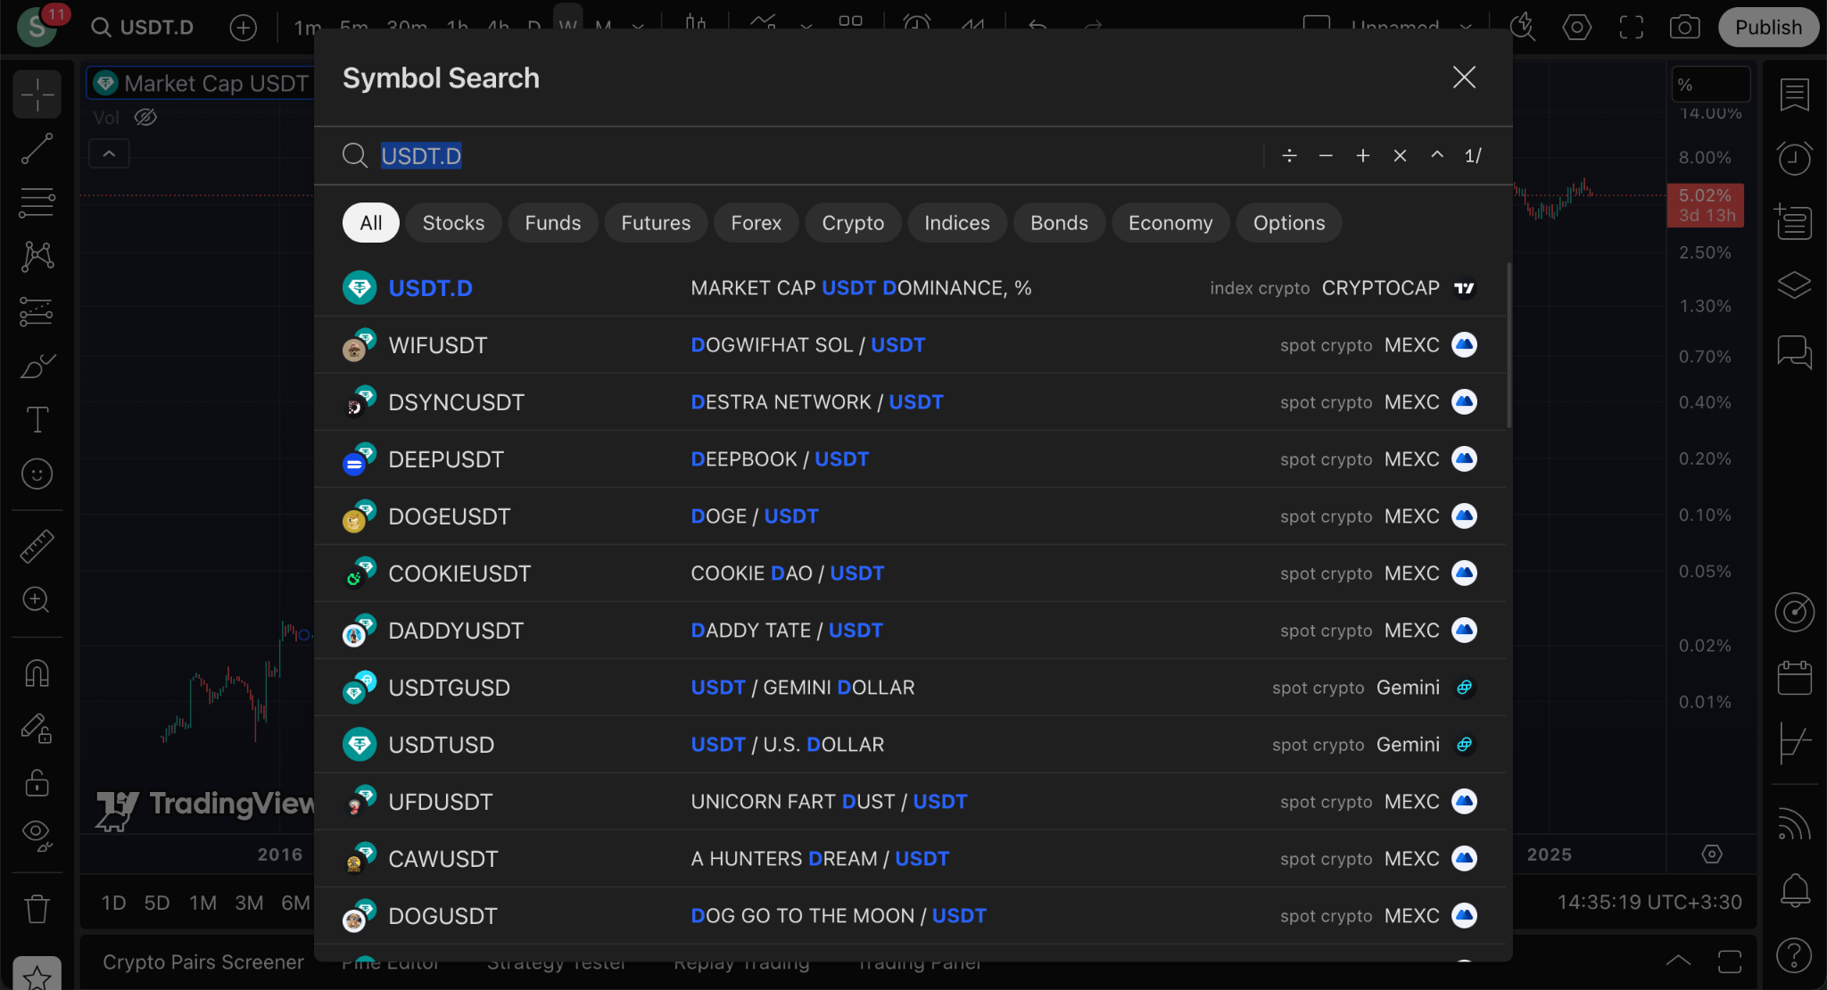Select the ruler measure tool
The height and width of the screenshot is (990, 1827).
[x=37, y=546]
